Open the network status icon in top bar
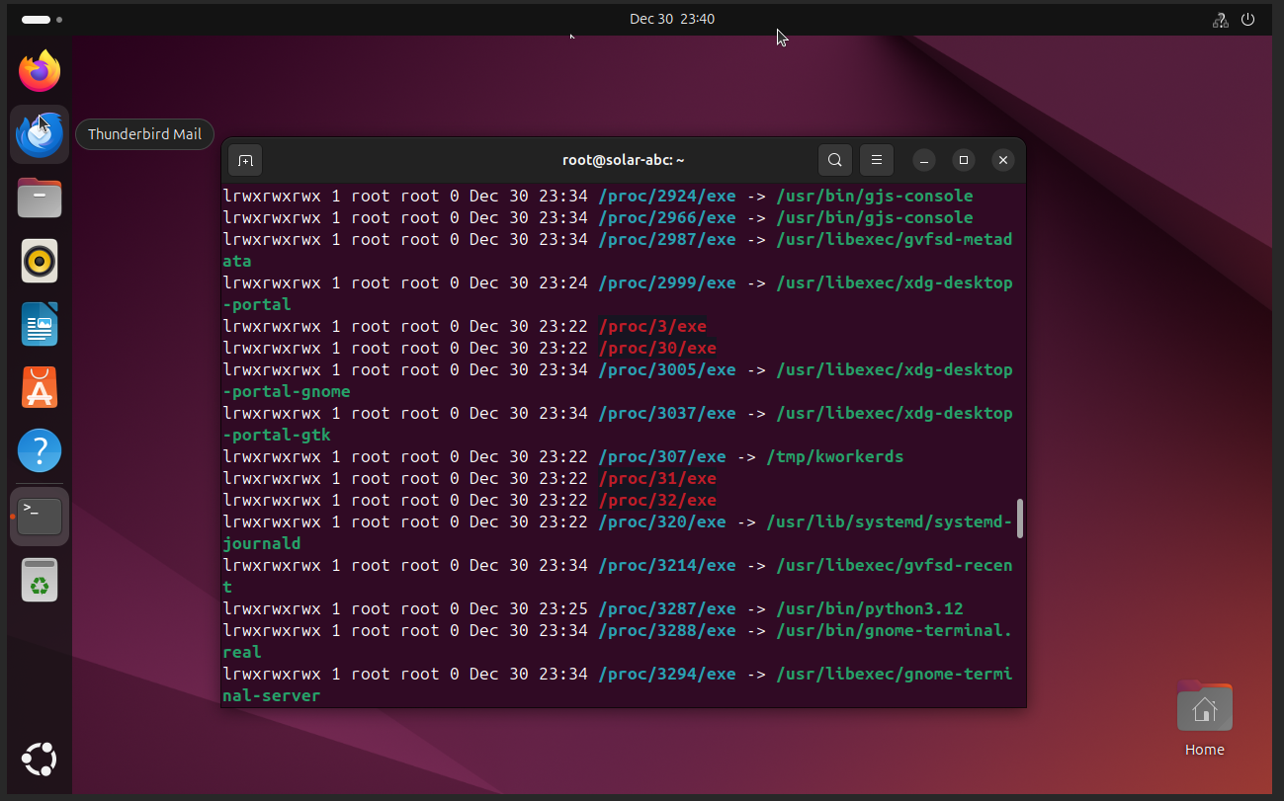This screenshot has height=801, width=1284. click(x=1220, y=19)
